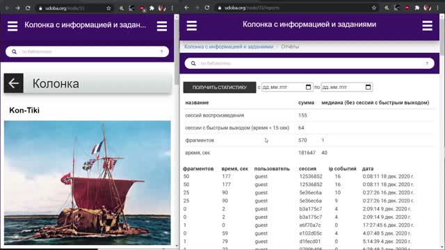
Task: Click session id e102d05c
Action: click(311, 233)
